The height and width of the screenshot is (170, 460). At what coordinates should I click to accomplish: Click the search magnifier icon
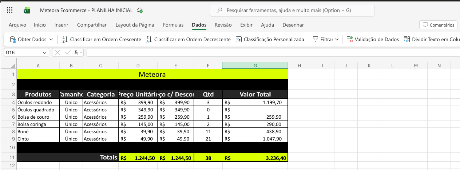pos(219,11)
